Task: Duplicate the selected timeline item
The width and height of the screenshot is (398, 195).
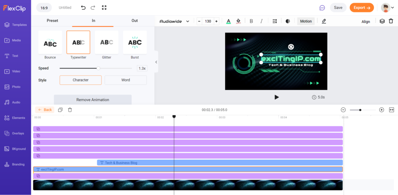Action: pyautogui.click(x=60, y=110)
